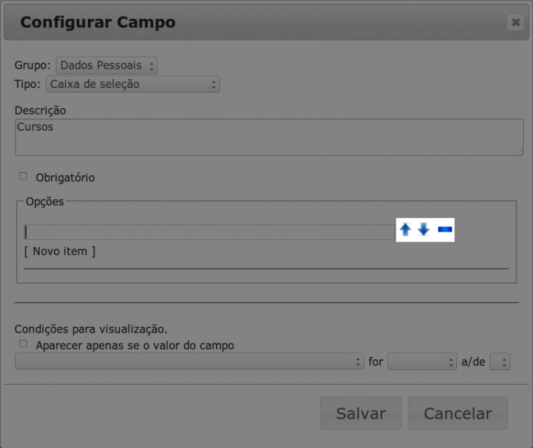Click the stepper arrows on the Caixa de seleção selector
This screenshot has height=448, width=533.
click(x=213, y=84)
